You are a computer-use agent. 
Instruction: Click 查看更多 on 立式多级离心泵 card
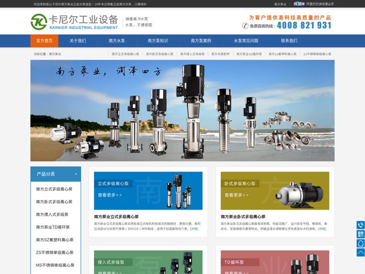109,195
